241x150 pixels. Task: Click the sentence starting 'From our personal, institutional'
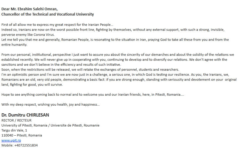pyautogui.click(x=118, y=55)
